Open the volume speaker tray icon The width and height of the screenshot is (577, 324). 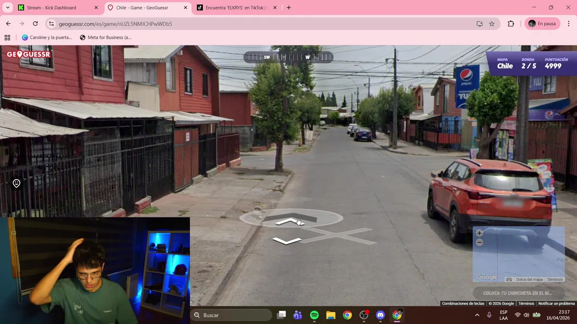(x=527, y=315)
